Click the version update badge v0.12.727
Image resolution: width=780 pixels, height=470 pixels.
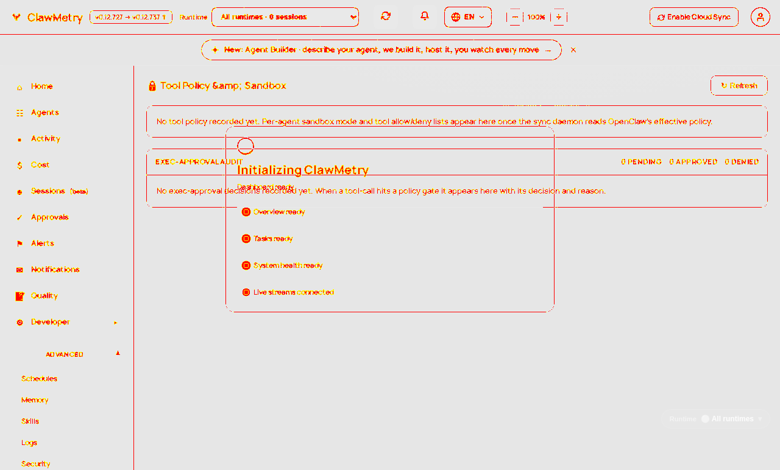(x=131, y=17)
